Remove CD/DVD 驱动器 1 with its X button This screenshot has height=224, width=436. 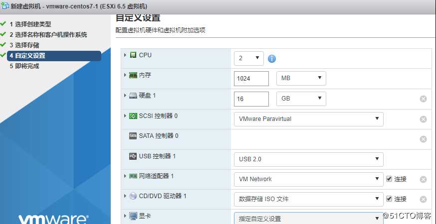(423, 200)
